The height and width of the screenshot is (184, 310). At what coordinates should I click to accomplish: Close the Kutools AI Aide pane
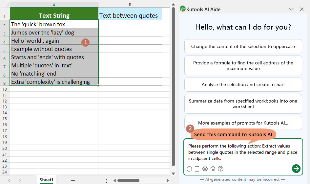[302, 10]
